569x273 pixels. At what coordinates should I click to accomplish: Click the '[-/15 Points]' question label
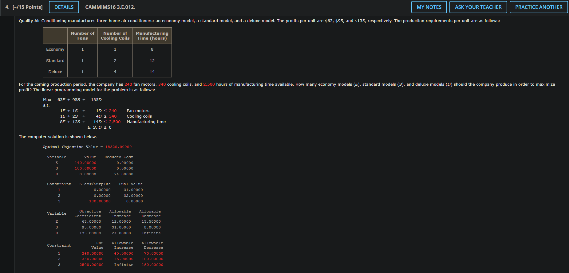click(x=28, y=7)
